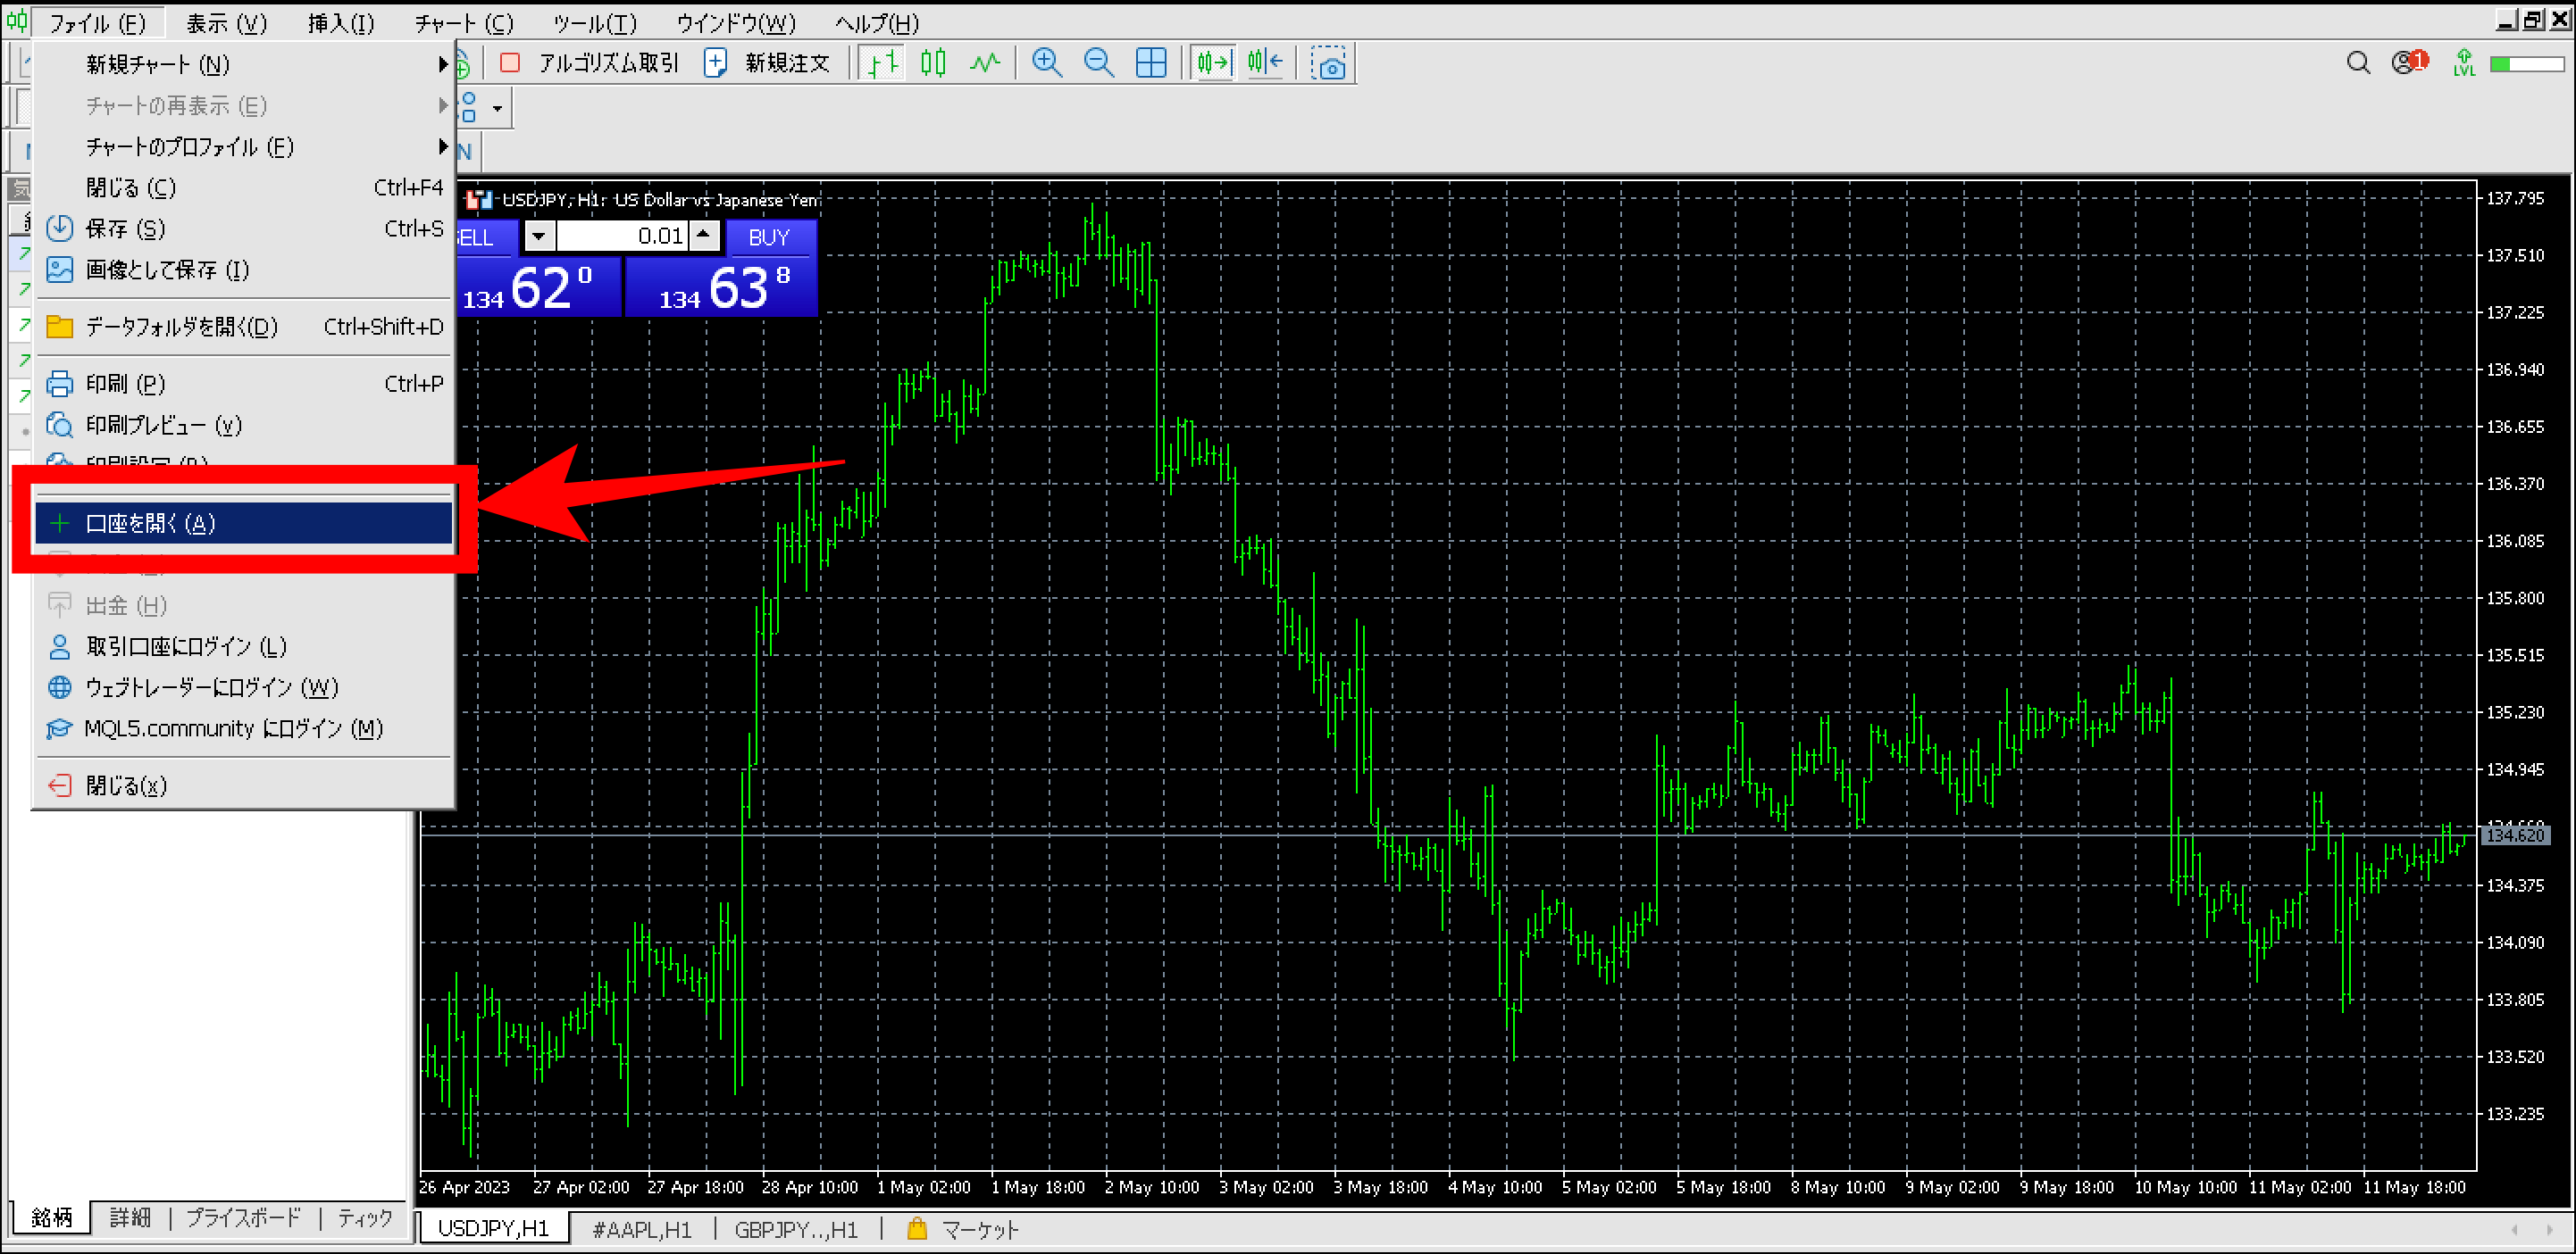The height and width of the screenshot is (1254, 2576).
Task: Click the connection status level bar
Action: point(2526,64)
